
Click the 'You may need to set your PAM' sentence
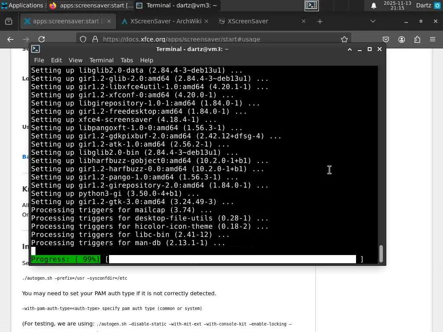pos(119,294)
